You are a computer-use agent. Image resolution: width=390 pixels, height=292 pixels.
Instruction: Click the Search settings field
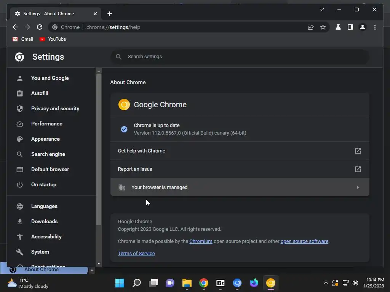pos(240,57)
